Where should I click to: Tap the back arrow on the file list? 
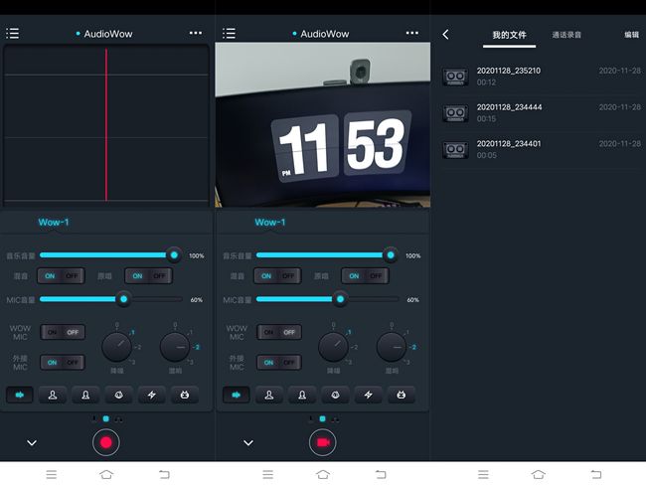click(445, 35)
